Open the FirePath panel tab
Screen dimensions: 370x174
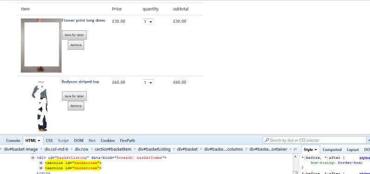point(128,140)
